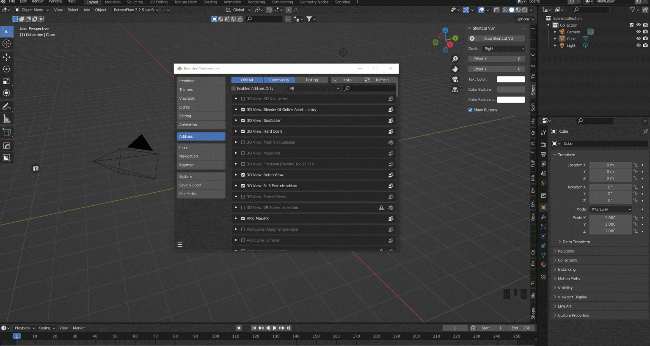This screenshot has width=650, height=346.
Task: Expand the AFX: MassFX add-on entry
Action: point(236,218)
